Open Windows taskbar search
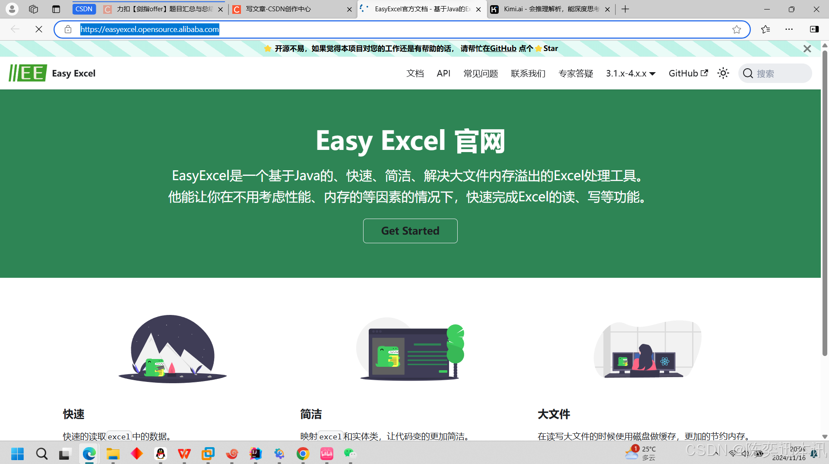829x464 pixels. pyautogui.click(x=42, y=454)
